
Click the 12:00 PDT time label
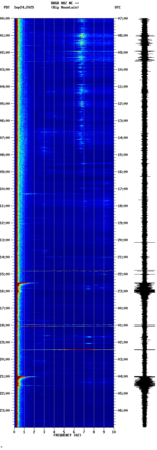pos(5,223)
